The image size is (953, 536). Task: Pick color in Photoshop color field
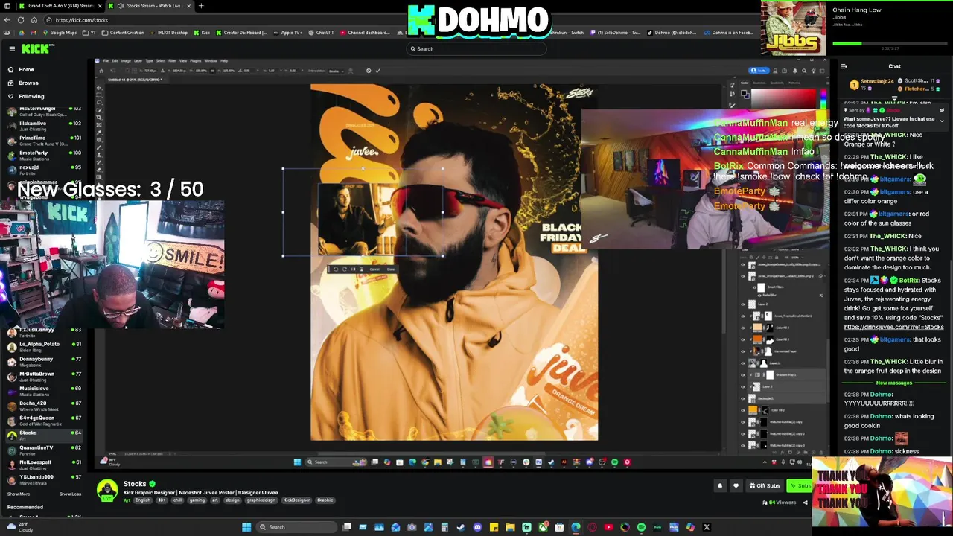[x=784, y=99]
